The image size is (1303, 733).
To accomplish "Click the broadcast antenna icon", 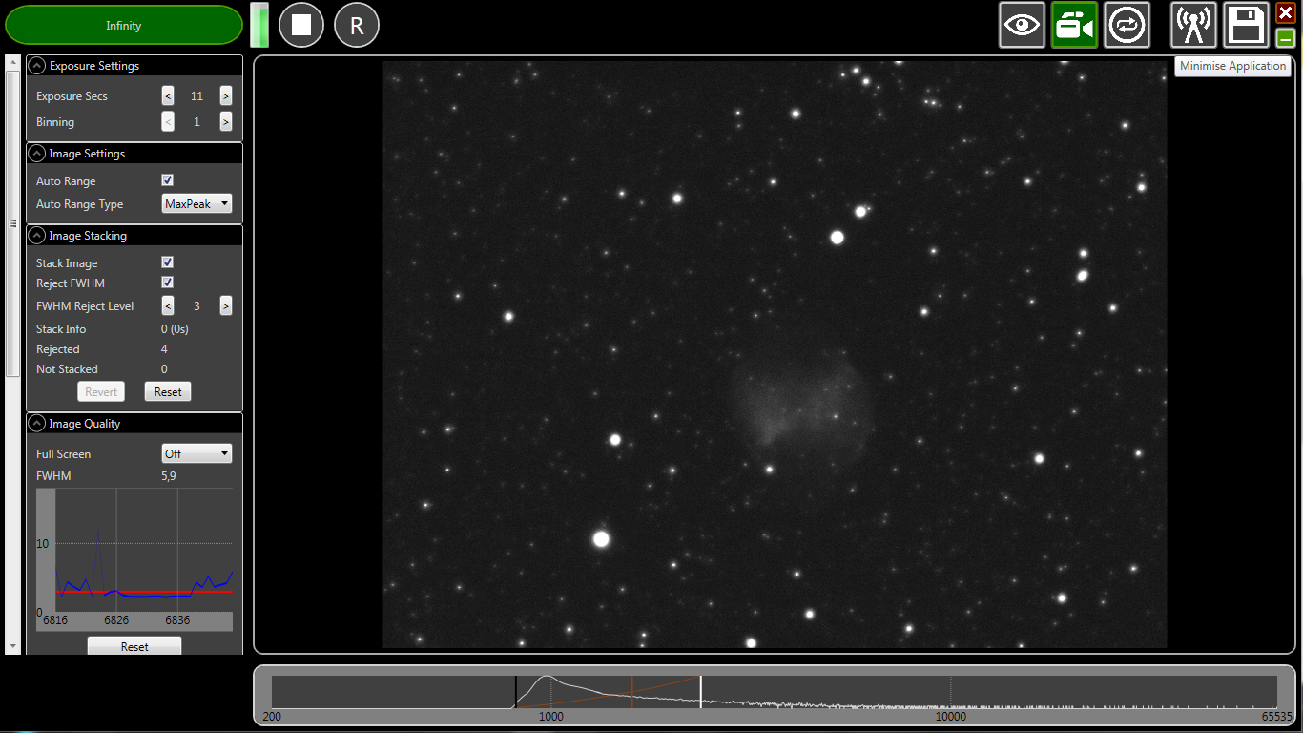I will [x=1193, y=24].
